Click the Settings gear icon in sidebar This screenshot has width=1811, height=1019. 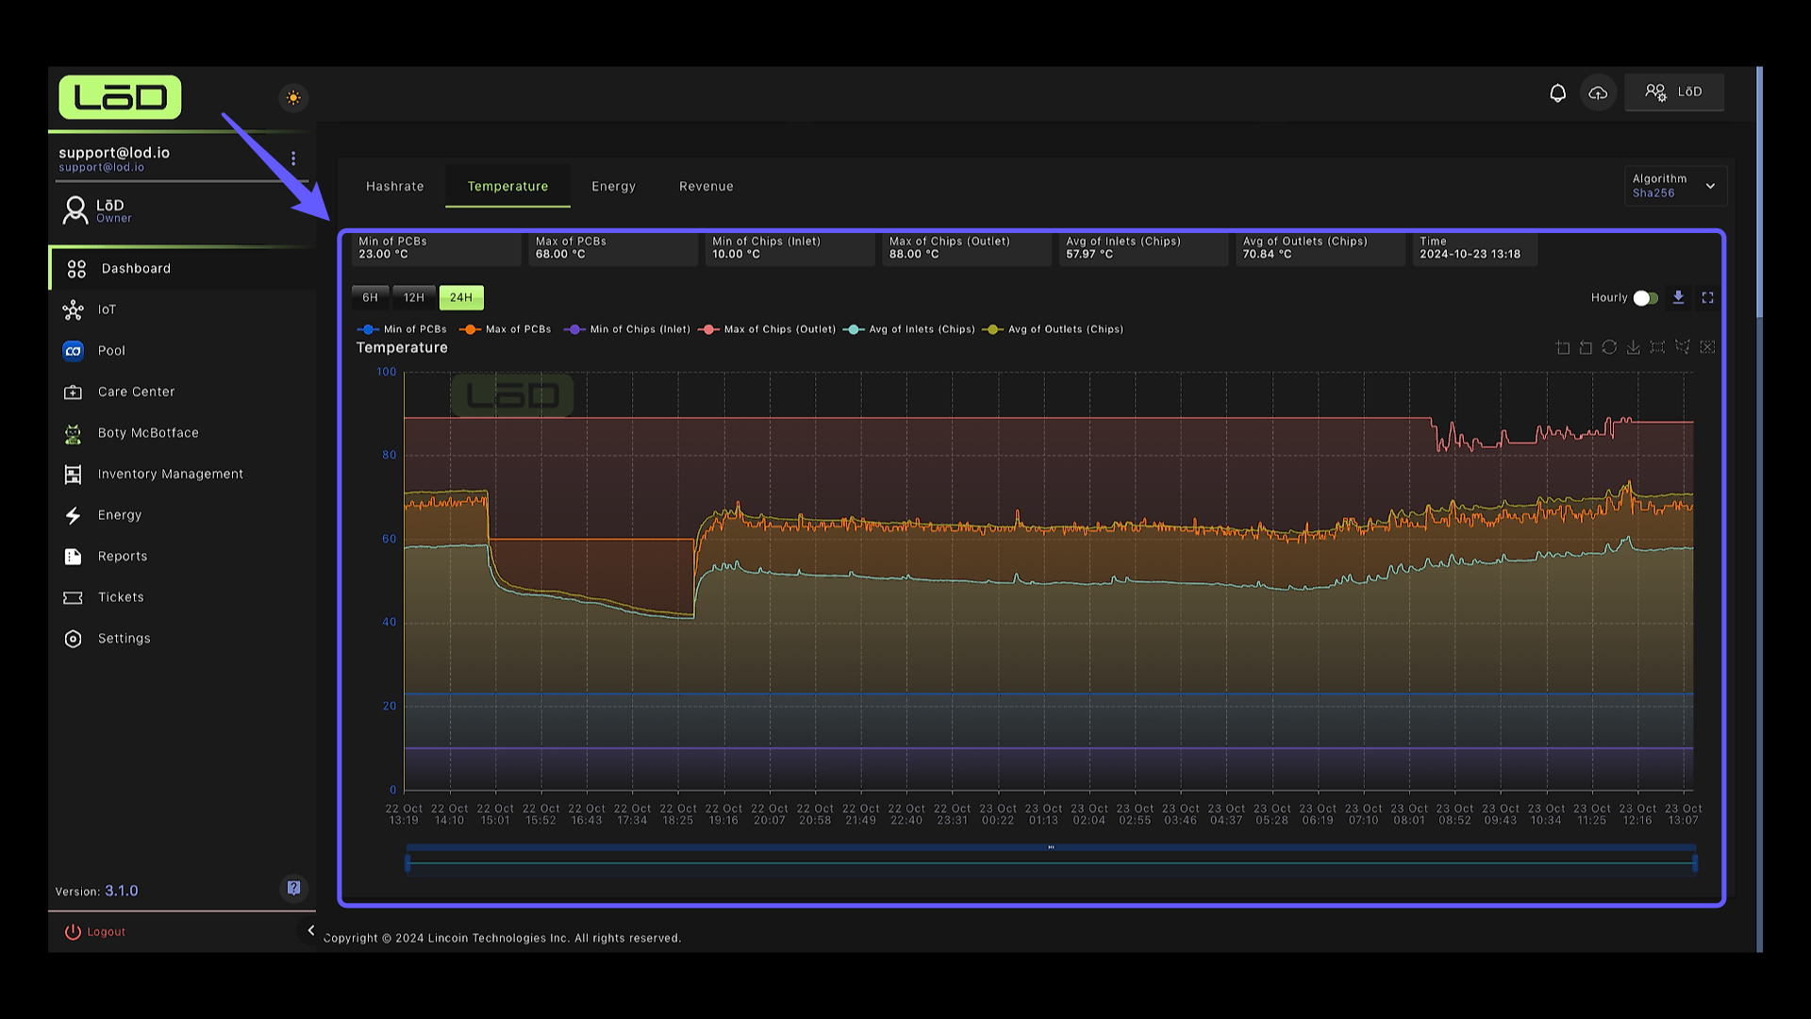coord(73,639)
